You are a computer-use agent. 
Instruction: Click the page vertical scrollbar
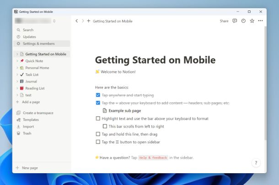(265, 83)
